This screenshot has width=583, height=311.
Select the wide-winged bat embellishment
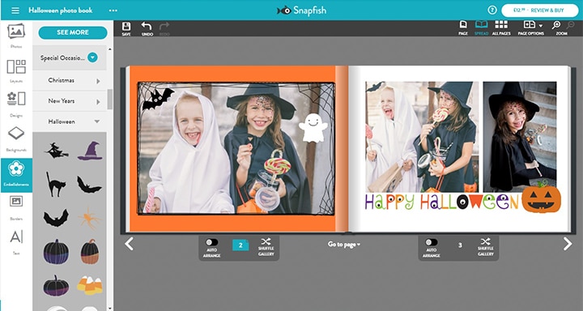point(56,218)
